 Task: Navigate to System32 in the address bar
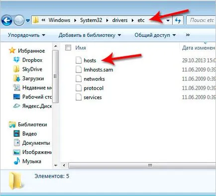click(x=91, y=20)
